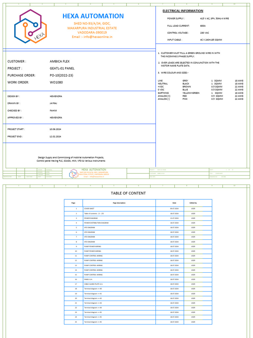Viewport: 253px width, 338px height.
Task: Select 'RED' in the ANALOG (+) row
Action: pos(184,96)
